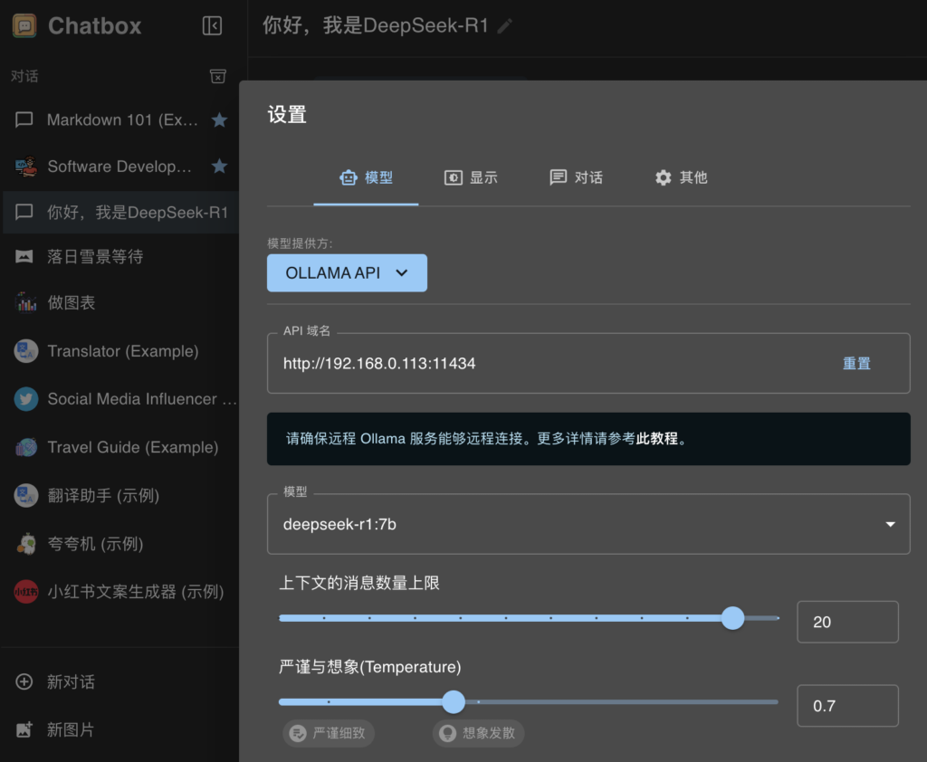Click the 设置 dialog heading
Screen dimensions: 927x762
point(287,114)
